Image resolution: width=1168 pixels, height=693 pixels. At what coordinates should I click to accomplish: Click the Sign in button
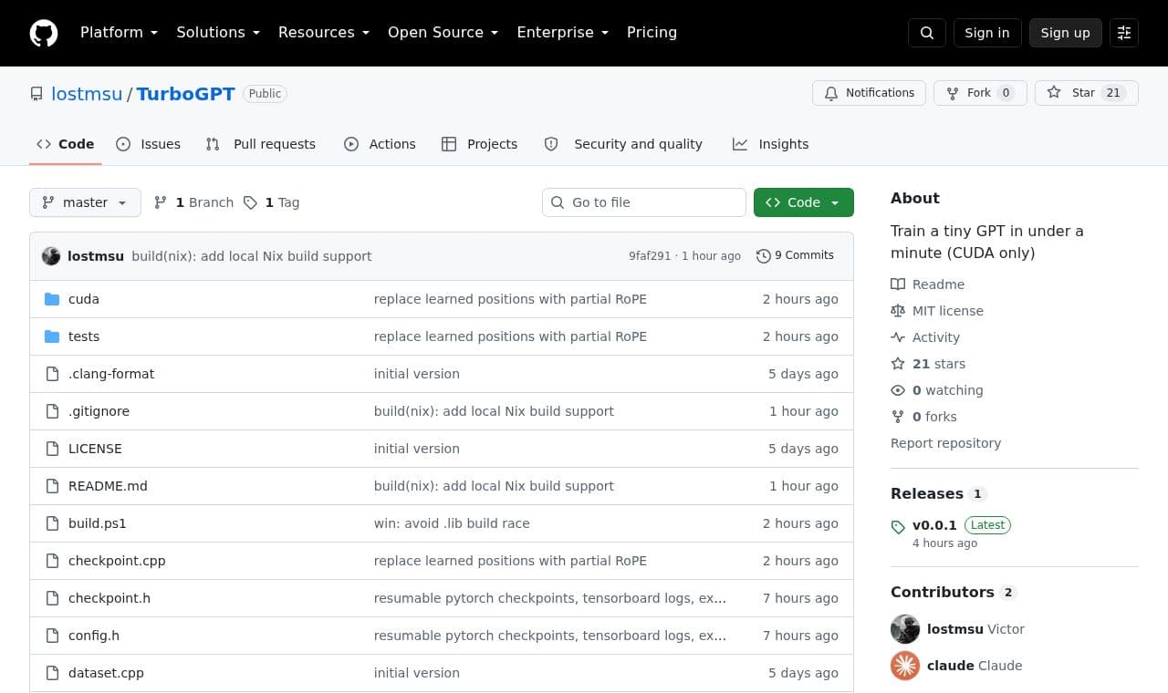[987, 33]
